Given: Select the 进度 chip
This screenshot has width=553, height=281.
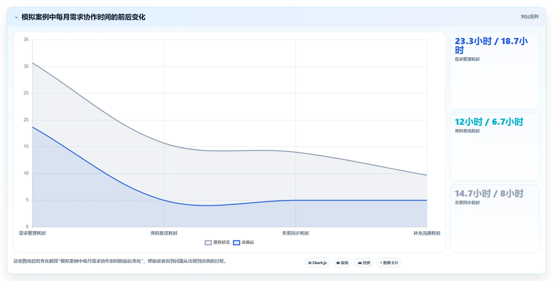Looking at the screenshot, I should pos(364,263).
